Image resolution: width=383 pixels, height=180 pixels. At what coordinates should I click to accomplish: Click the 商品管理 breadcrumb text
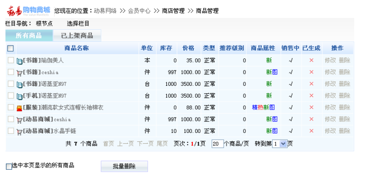pyautogui.click(x=207, y=11)
